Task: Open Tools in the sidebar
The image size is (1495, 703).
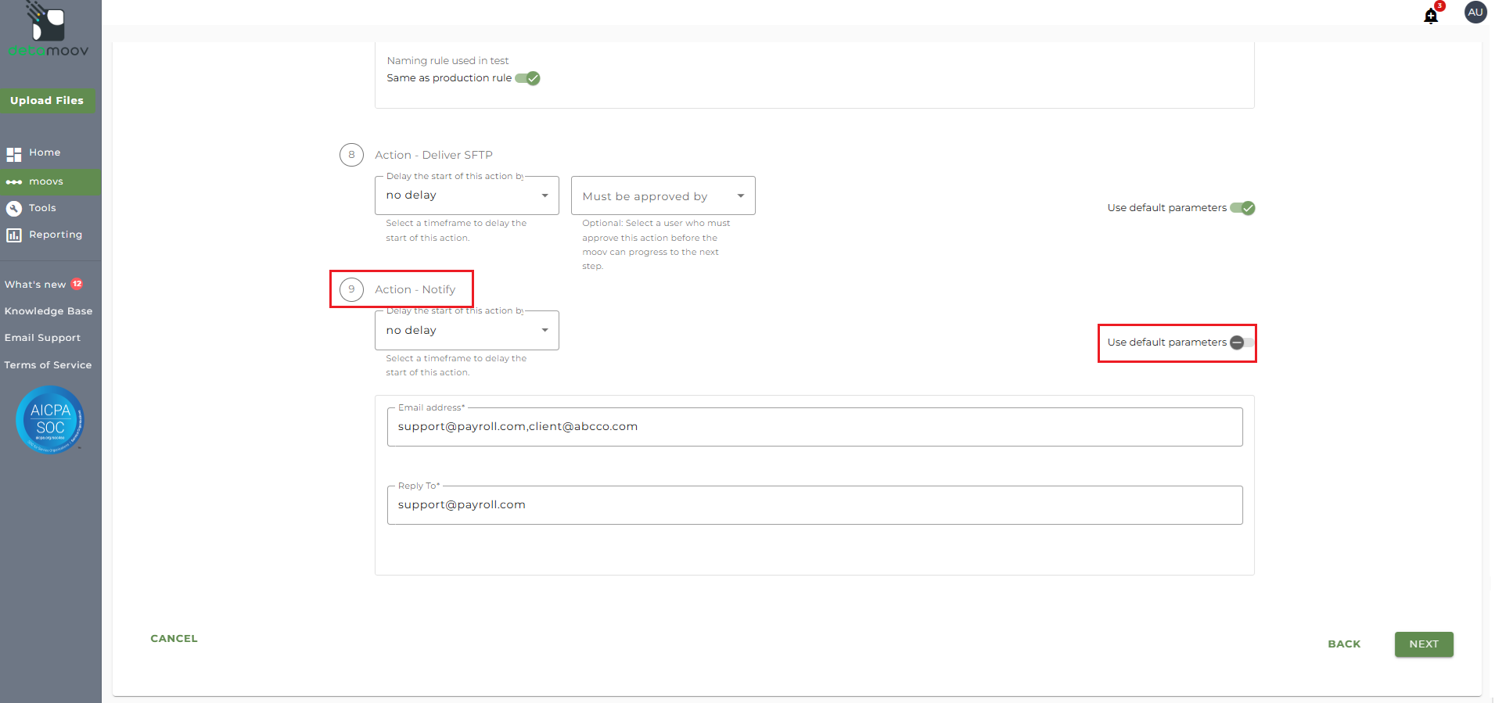Action: [42, 208]
